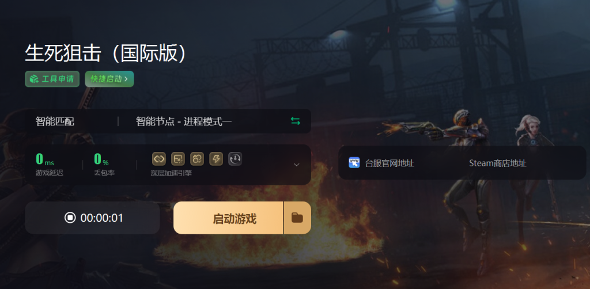Click the 游戏延迟 0 ms indicator
The width and height of the screenshot is (590, 289).
(50, 165)
